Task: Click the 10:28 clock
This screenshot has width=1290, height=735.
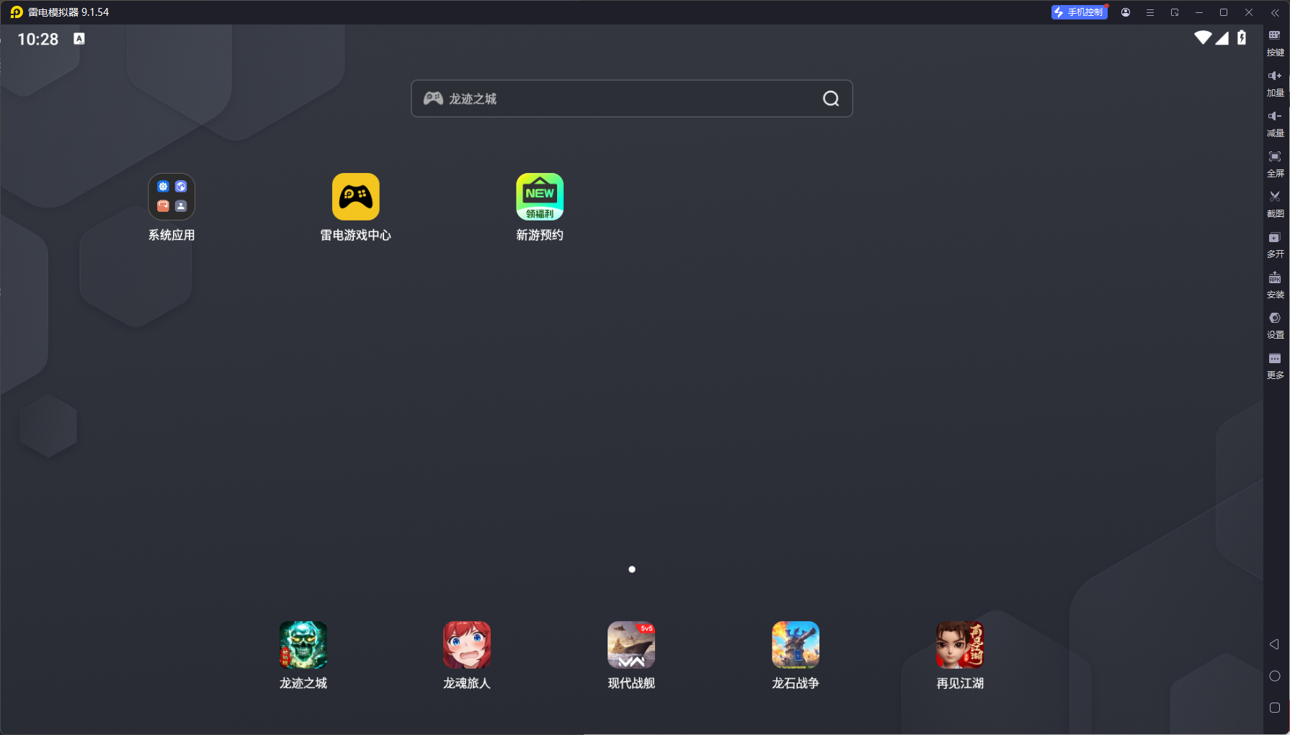Action: click(38, 40)
